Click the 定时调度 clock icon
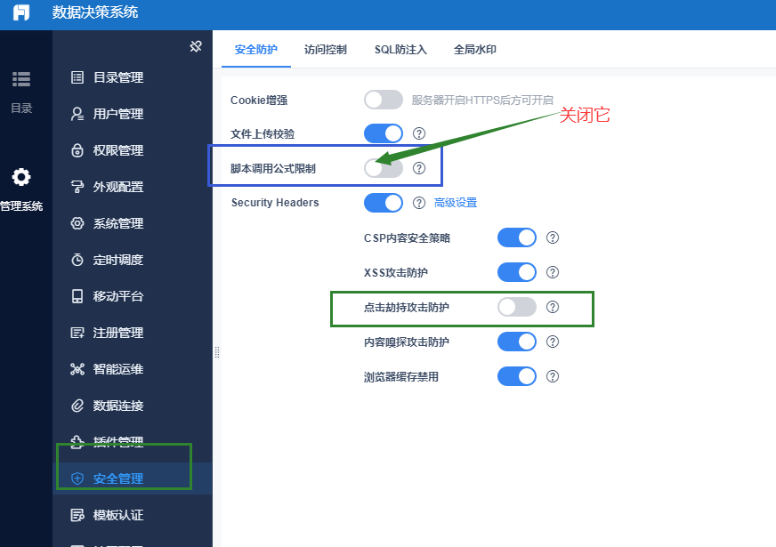Viewport: 776px width, 547px height. pyautogui.click(x=77, y=260)
